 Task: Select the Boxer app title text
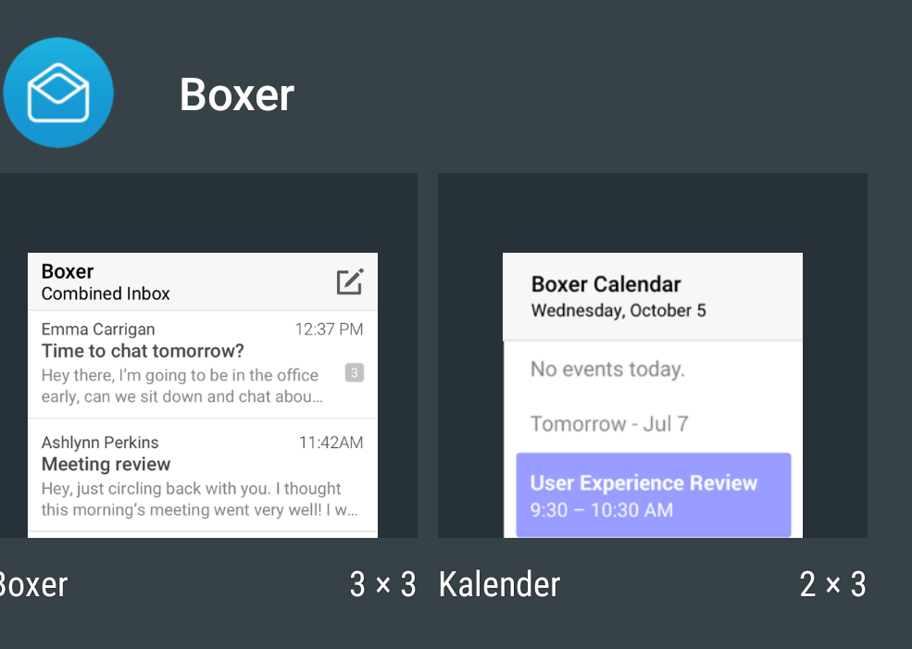pyautogui.click(x=236, y=94)
